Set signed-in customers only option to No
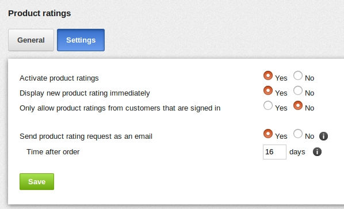 [x=298, y=105]
